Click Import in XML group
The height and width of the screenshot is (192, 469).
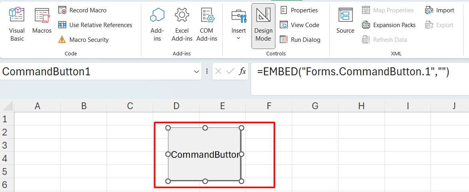(x=439, y=10)
